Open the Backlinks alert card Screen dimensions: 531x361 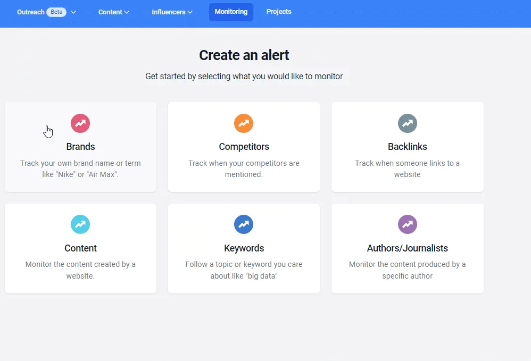point(407,147)
